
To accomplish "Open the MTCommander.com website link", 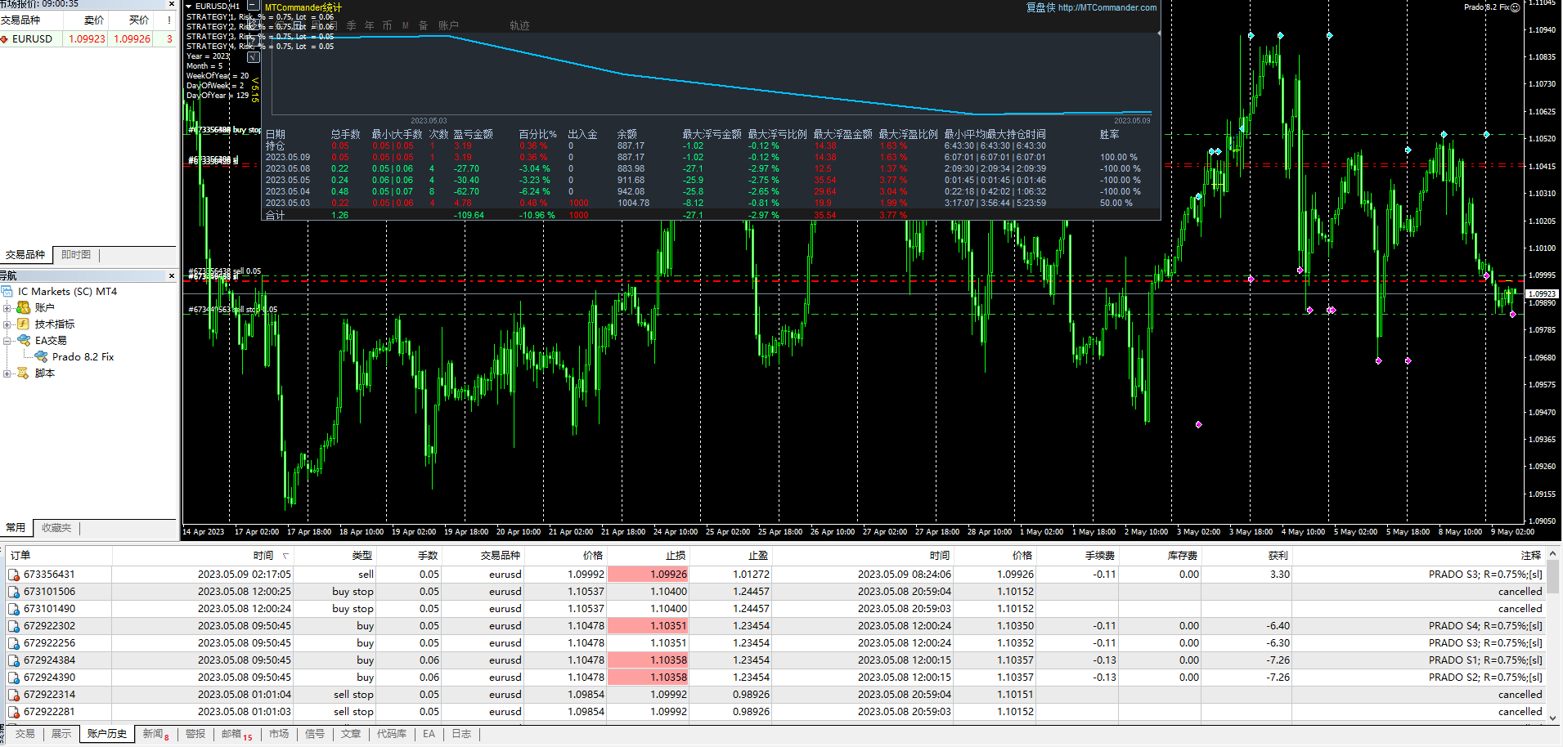I will [x=1107, y=7].
